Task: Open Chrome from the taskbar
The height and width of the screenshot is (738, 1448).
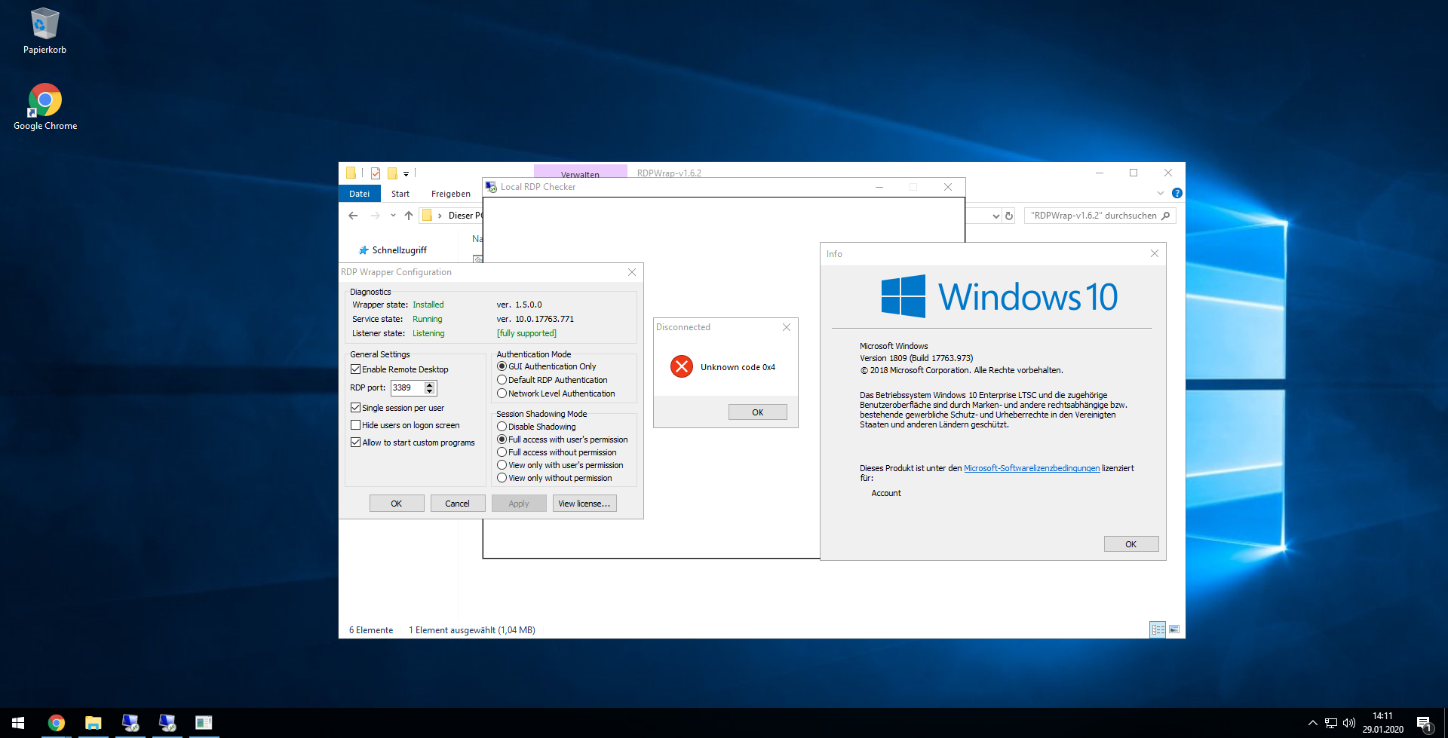Action: pyautogui.click(x=57, y=723)
